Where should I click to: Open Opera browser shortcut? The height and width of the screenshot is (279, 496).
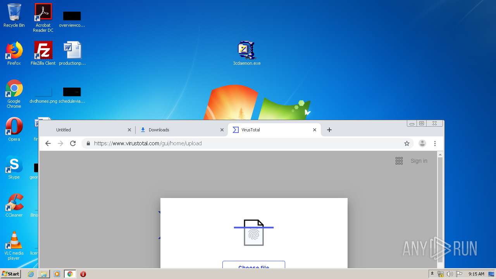[14, 129]
